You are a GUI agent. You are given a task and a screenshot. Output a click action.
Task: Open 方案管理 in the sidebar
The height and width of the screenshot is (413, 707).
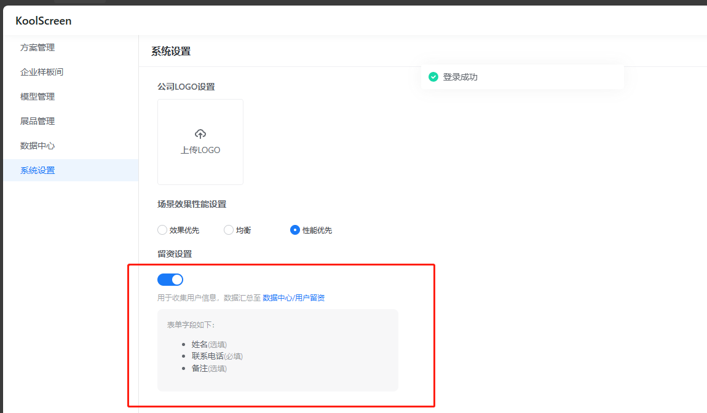tap(38, 47)
